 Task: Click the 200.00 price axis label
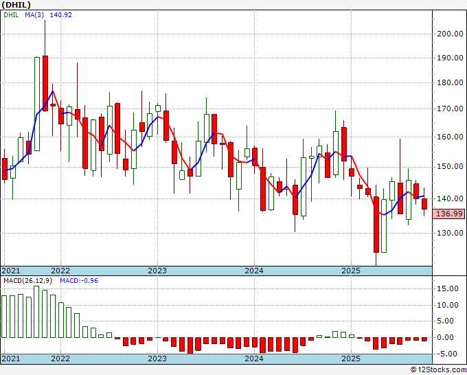[x=450, y=34]
